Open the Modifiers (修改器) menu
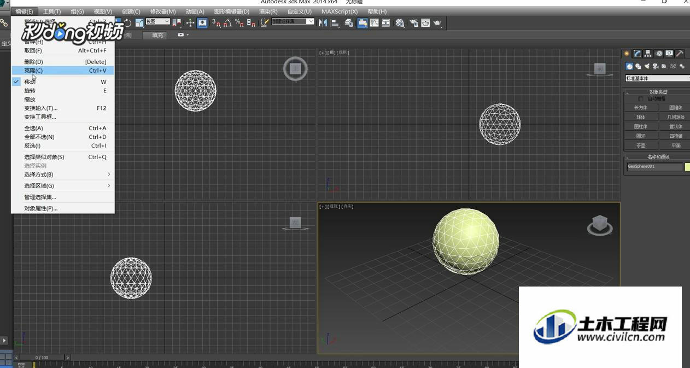Viewport: 690px width, 368px height. click(x=163, y=11)
